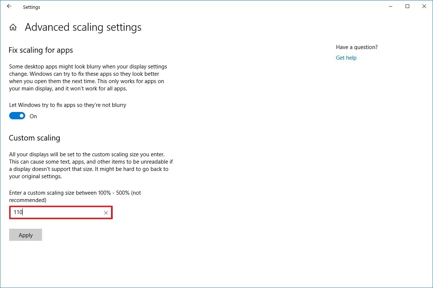
Task: Toggle off letting Windows fix blurry apps
Action: pyautogui.click(x=17, y=116)
